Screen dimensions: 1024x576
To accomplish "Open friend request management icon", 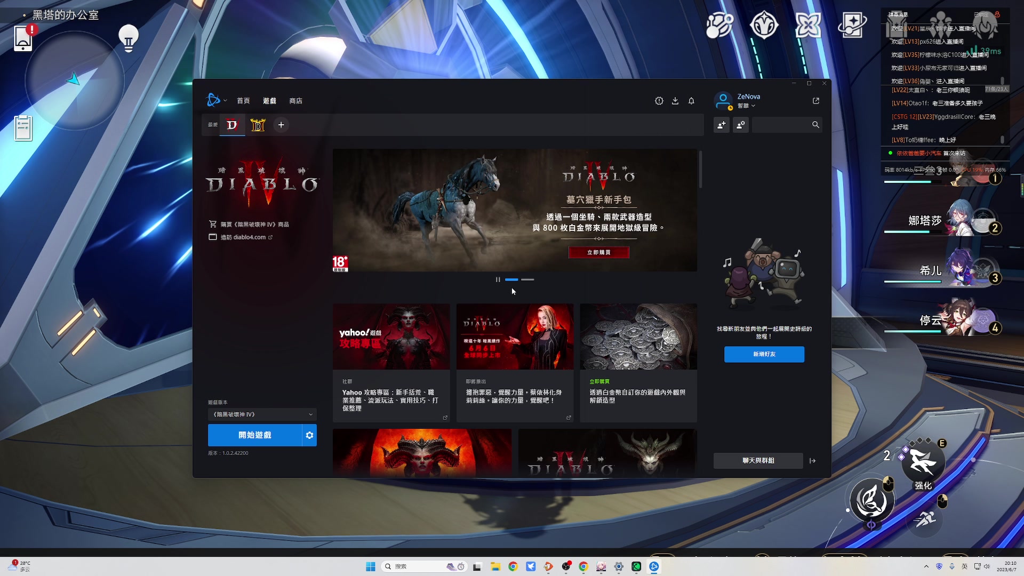I will [x=741, y=125].
